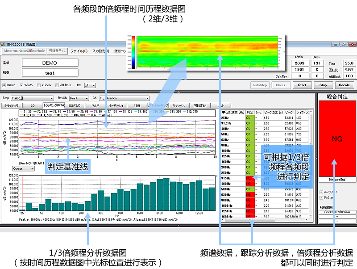Viewport: 357px width, 269px height.
Task: Switch to the マルチ tab
Action: [95, 106]
